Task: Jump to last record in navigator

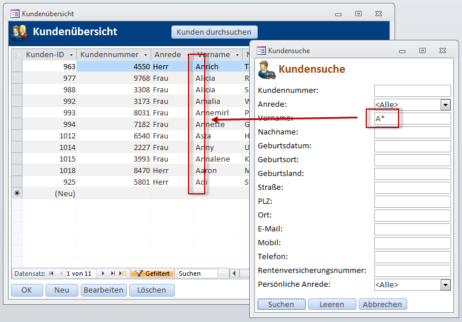Action: click(112, 274)
